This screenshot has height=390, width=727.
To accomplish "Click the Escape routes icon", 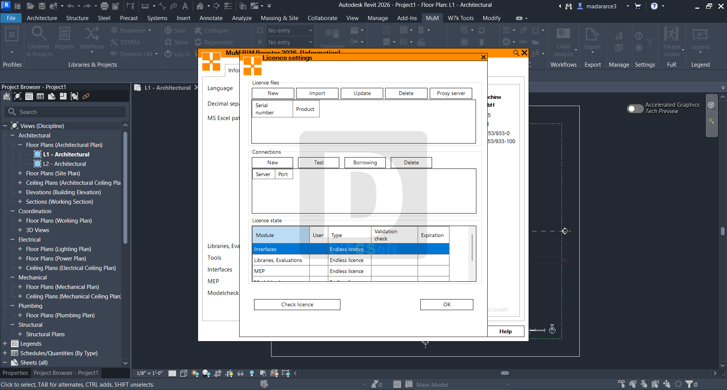I will 672,34.
